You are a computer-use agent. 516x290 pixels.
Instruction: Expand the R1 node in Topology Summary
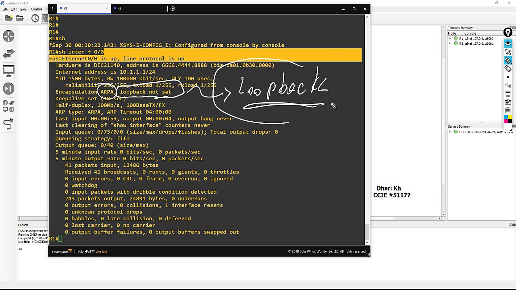coord(450,39)
